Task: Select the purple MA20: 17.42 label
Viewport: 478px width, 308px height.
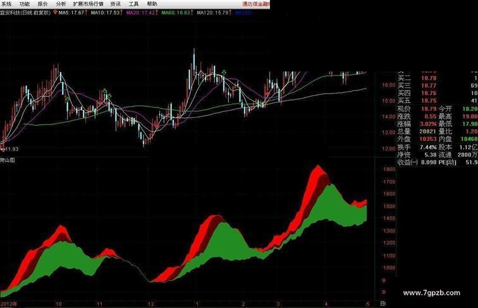Action: tap(141, 13)
